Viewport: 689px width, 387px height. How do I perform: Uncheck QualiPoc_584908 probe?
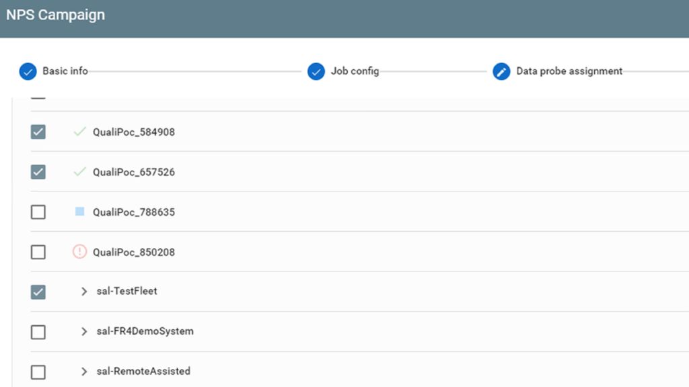click(x=38, y=132)
